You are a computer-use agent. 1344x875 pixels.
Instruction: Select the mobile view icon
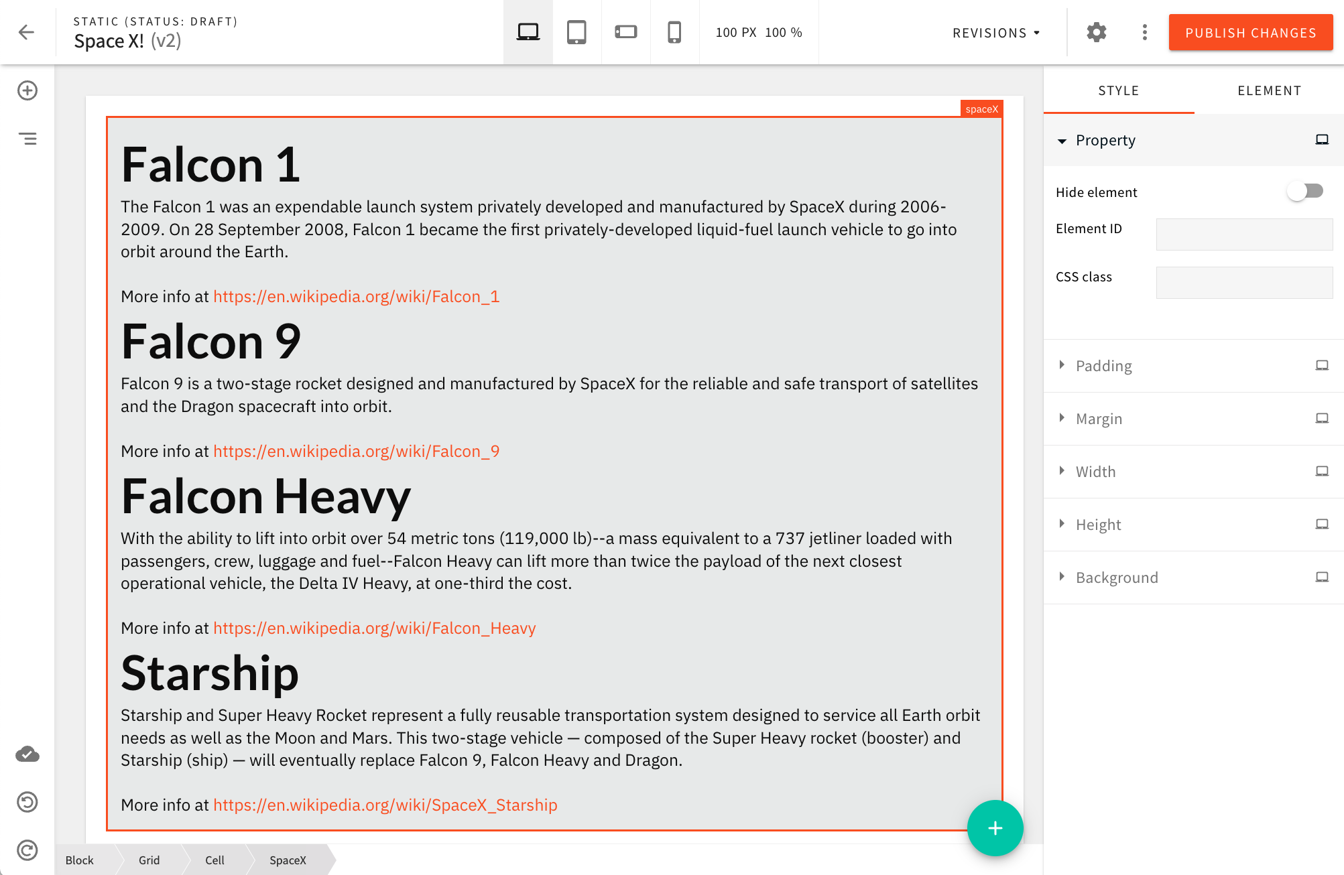674,32
